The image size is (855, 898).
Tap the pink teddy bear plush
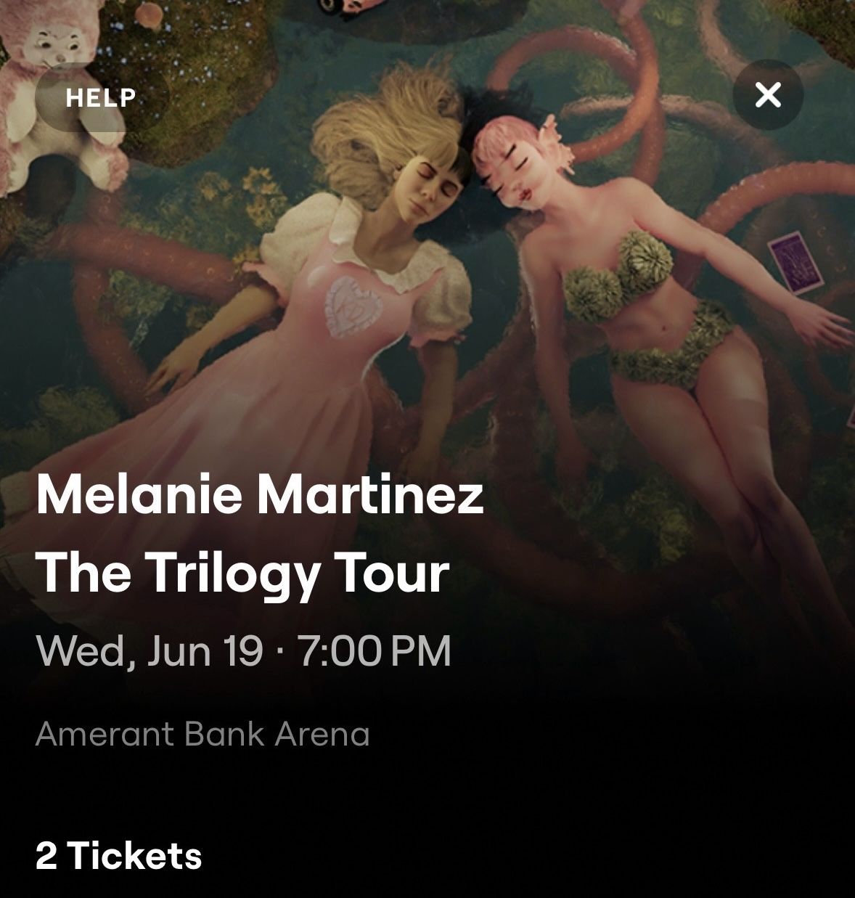pyautogui.click(x=54, y=94)
